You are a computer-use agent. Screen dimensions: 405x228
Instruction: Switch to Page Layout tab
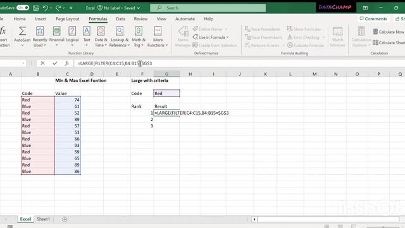(x=68, y=19)
